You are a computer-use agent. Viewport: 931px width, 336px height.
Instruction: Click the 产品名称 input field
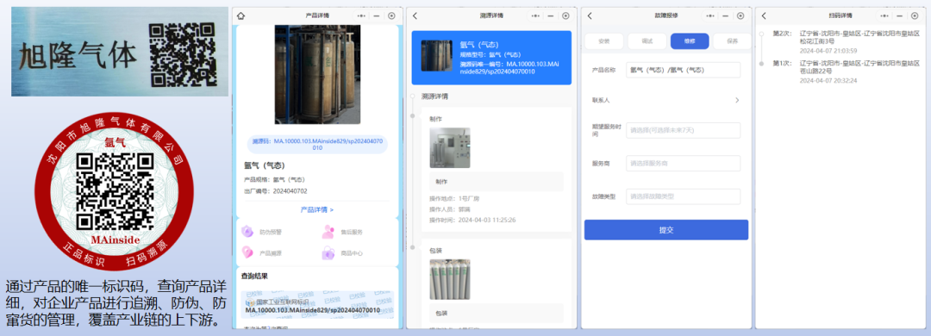tap(683, 70)
